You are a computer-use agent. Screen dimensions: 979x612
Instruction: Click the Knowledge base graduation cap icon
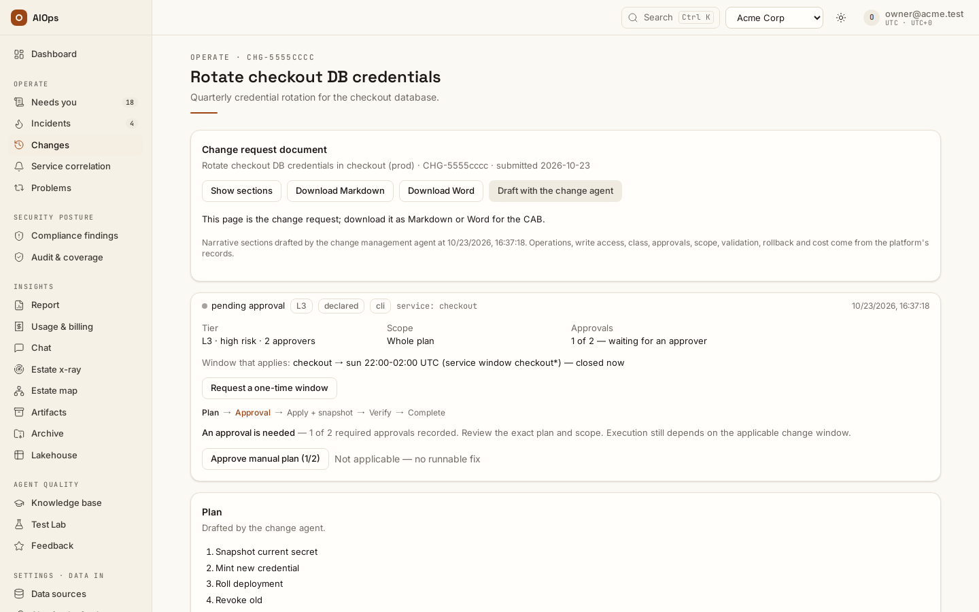pos(19,503)
